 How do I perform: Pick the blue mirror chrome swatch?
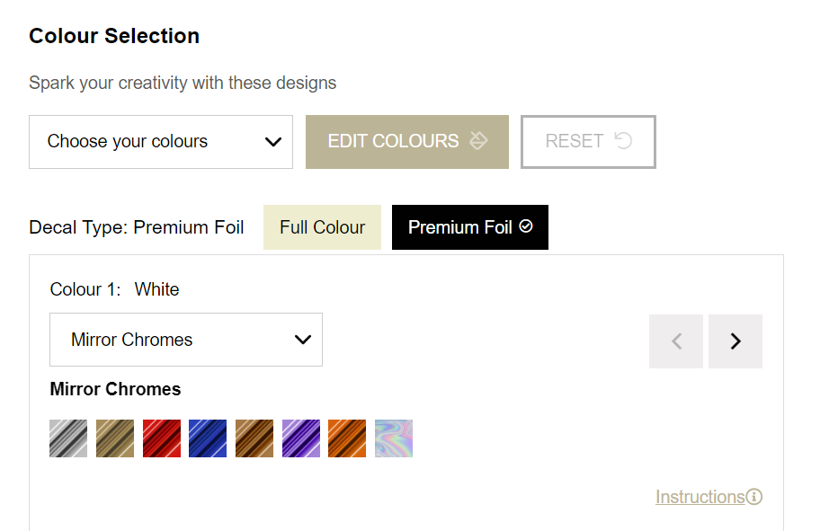coord(208,438)
